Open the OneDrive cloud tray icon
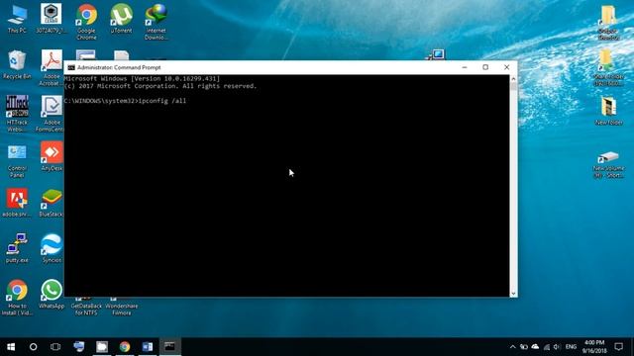 (x=535, y=347)
